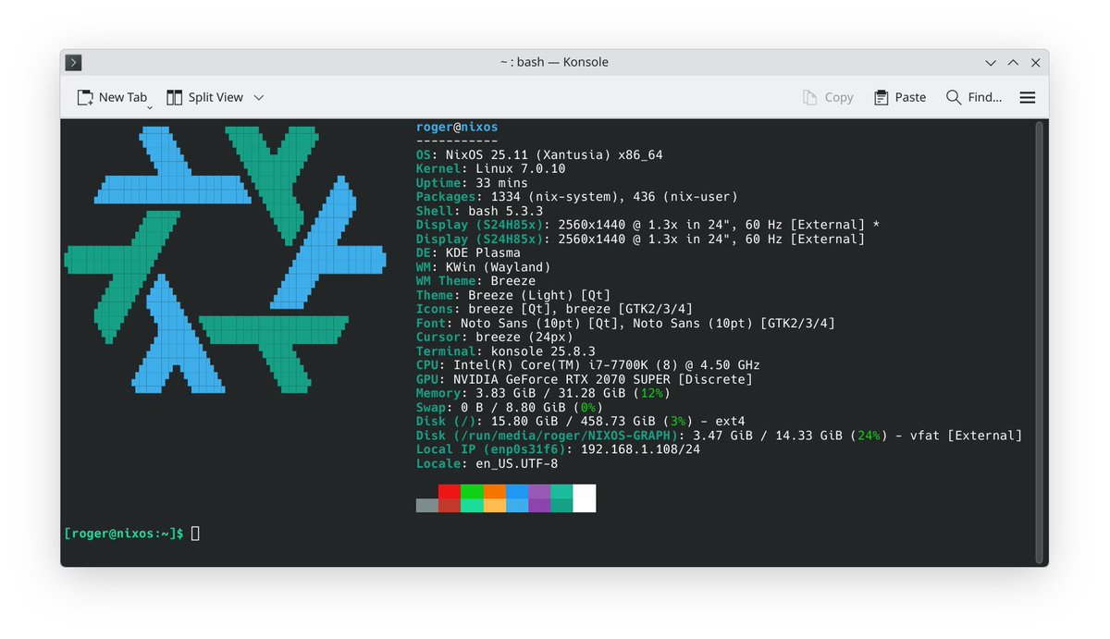Screen dimensions: 1110x639
Task: Click the greyed-out Copy button
Action: point(828,97)
